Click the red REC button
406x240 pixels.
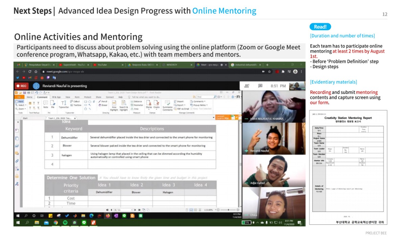21,86
